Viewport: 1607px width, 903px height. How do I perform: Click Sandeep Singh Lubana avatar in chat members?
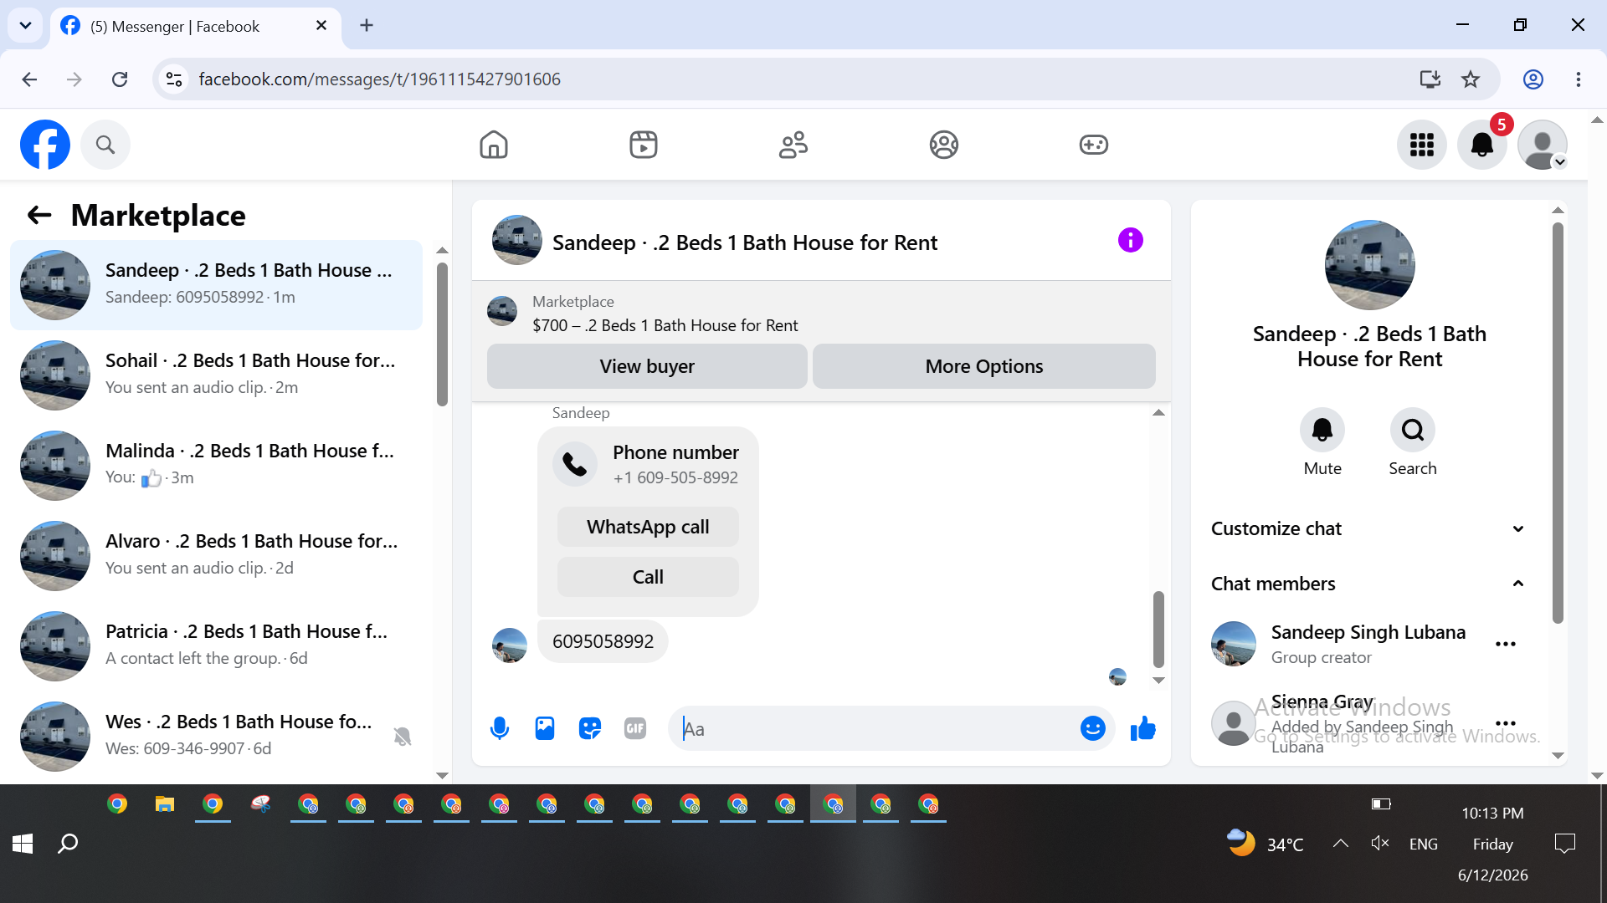(1234, 644)
